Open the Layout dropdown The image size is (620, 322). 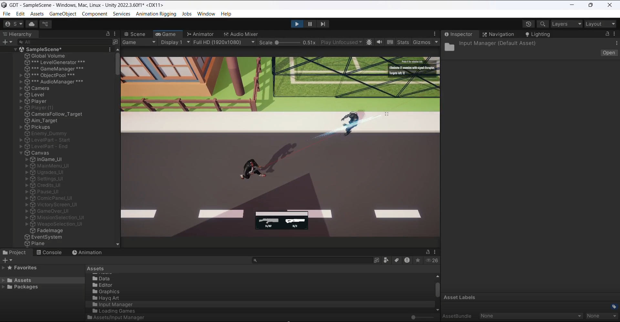point(601,24)
